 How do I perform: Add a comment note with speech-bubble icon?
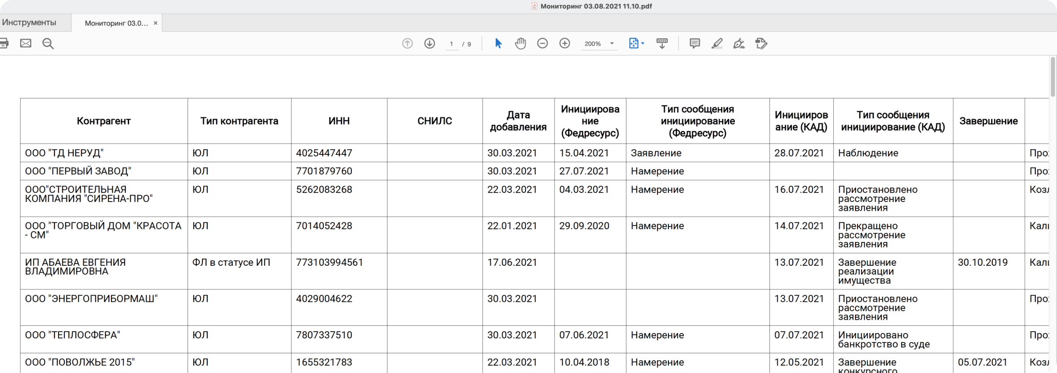[695, 44]
